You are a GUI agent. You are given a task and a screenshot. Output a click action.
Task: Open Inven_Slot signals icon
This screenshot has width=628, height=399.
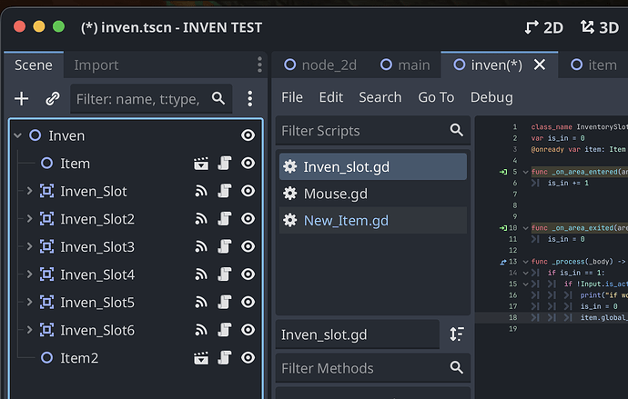tap(201, 191)
